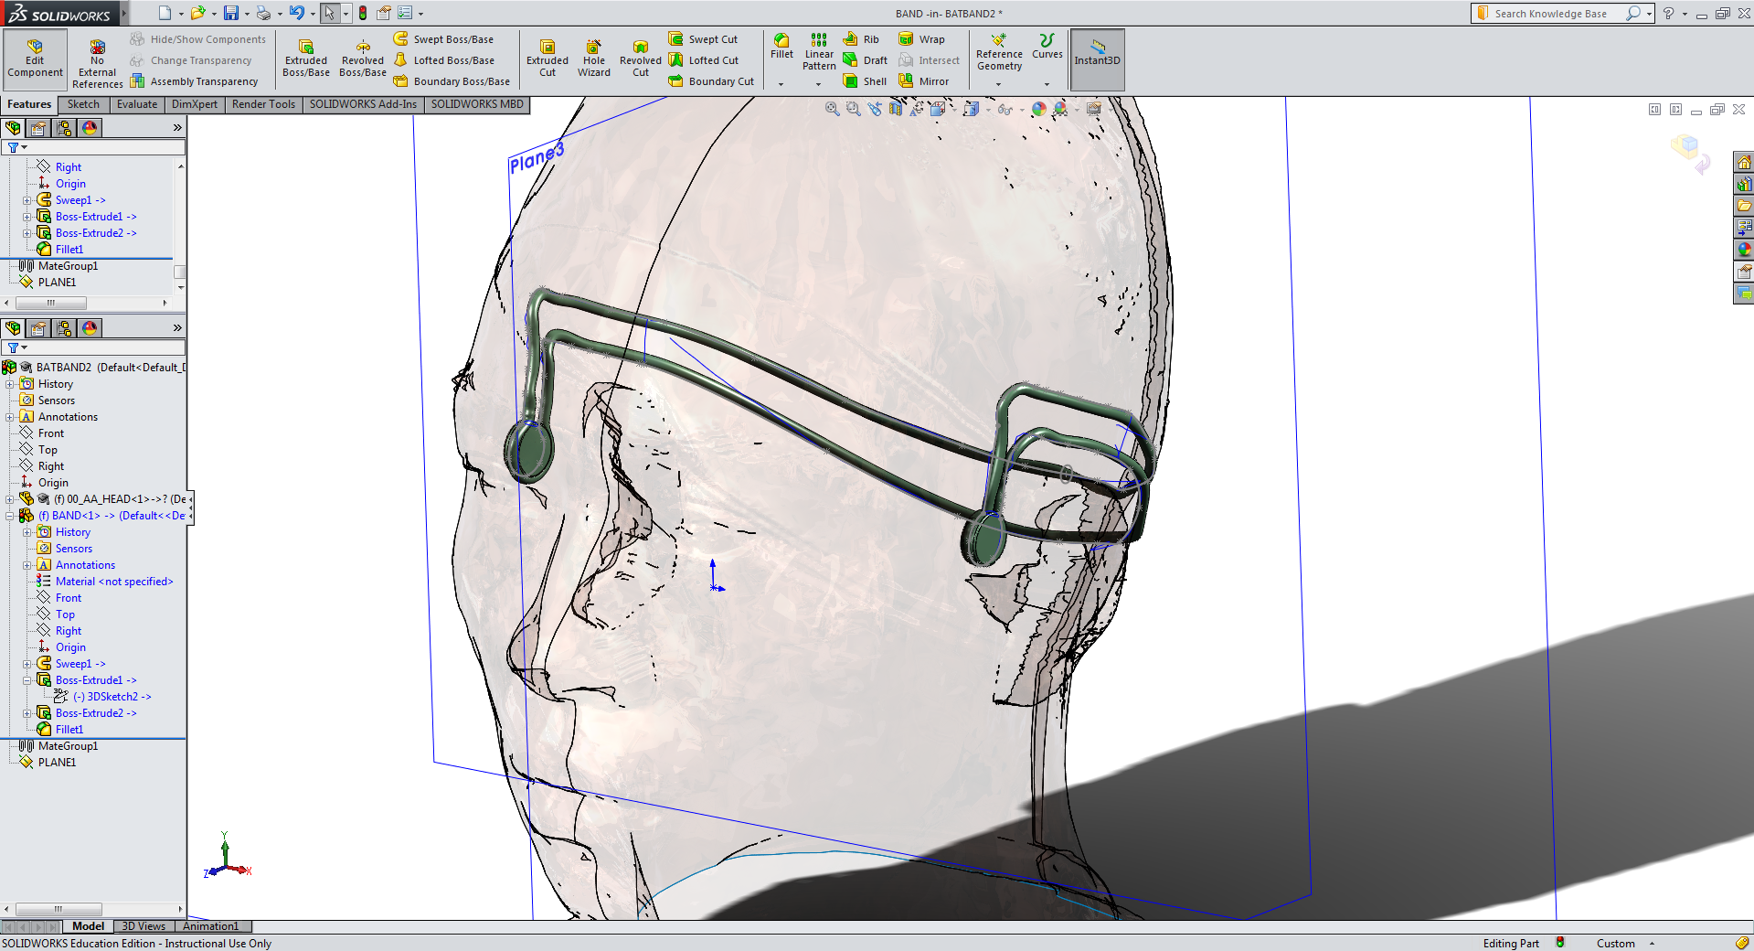Click Zoom to Area icon
Viewport: 1754px width, 951px height.
click(853, 109)
